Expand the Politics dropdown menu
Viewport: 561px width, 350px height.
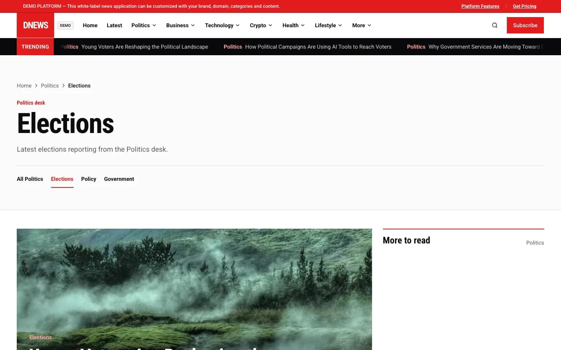144,25
